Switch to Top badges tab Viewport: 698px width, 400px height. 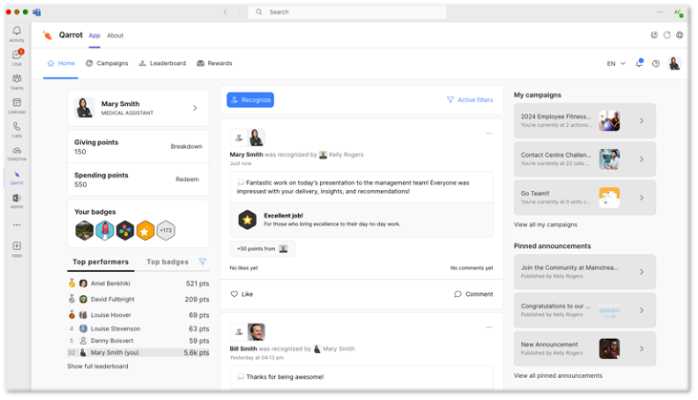pyautogui.click(x=167, y=262)
